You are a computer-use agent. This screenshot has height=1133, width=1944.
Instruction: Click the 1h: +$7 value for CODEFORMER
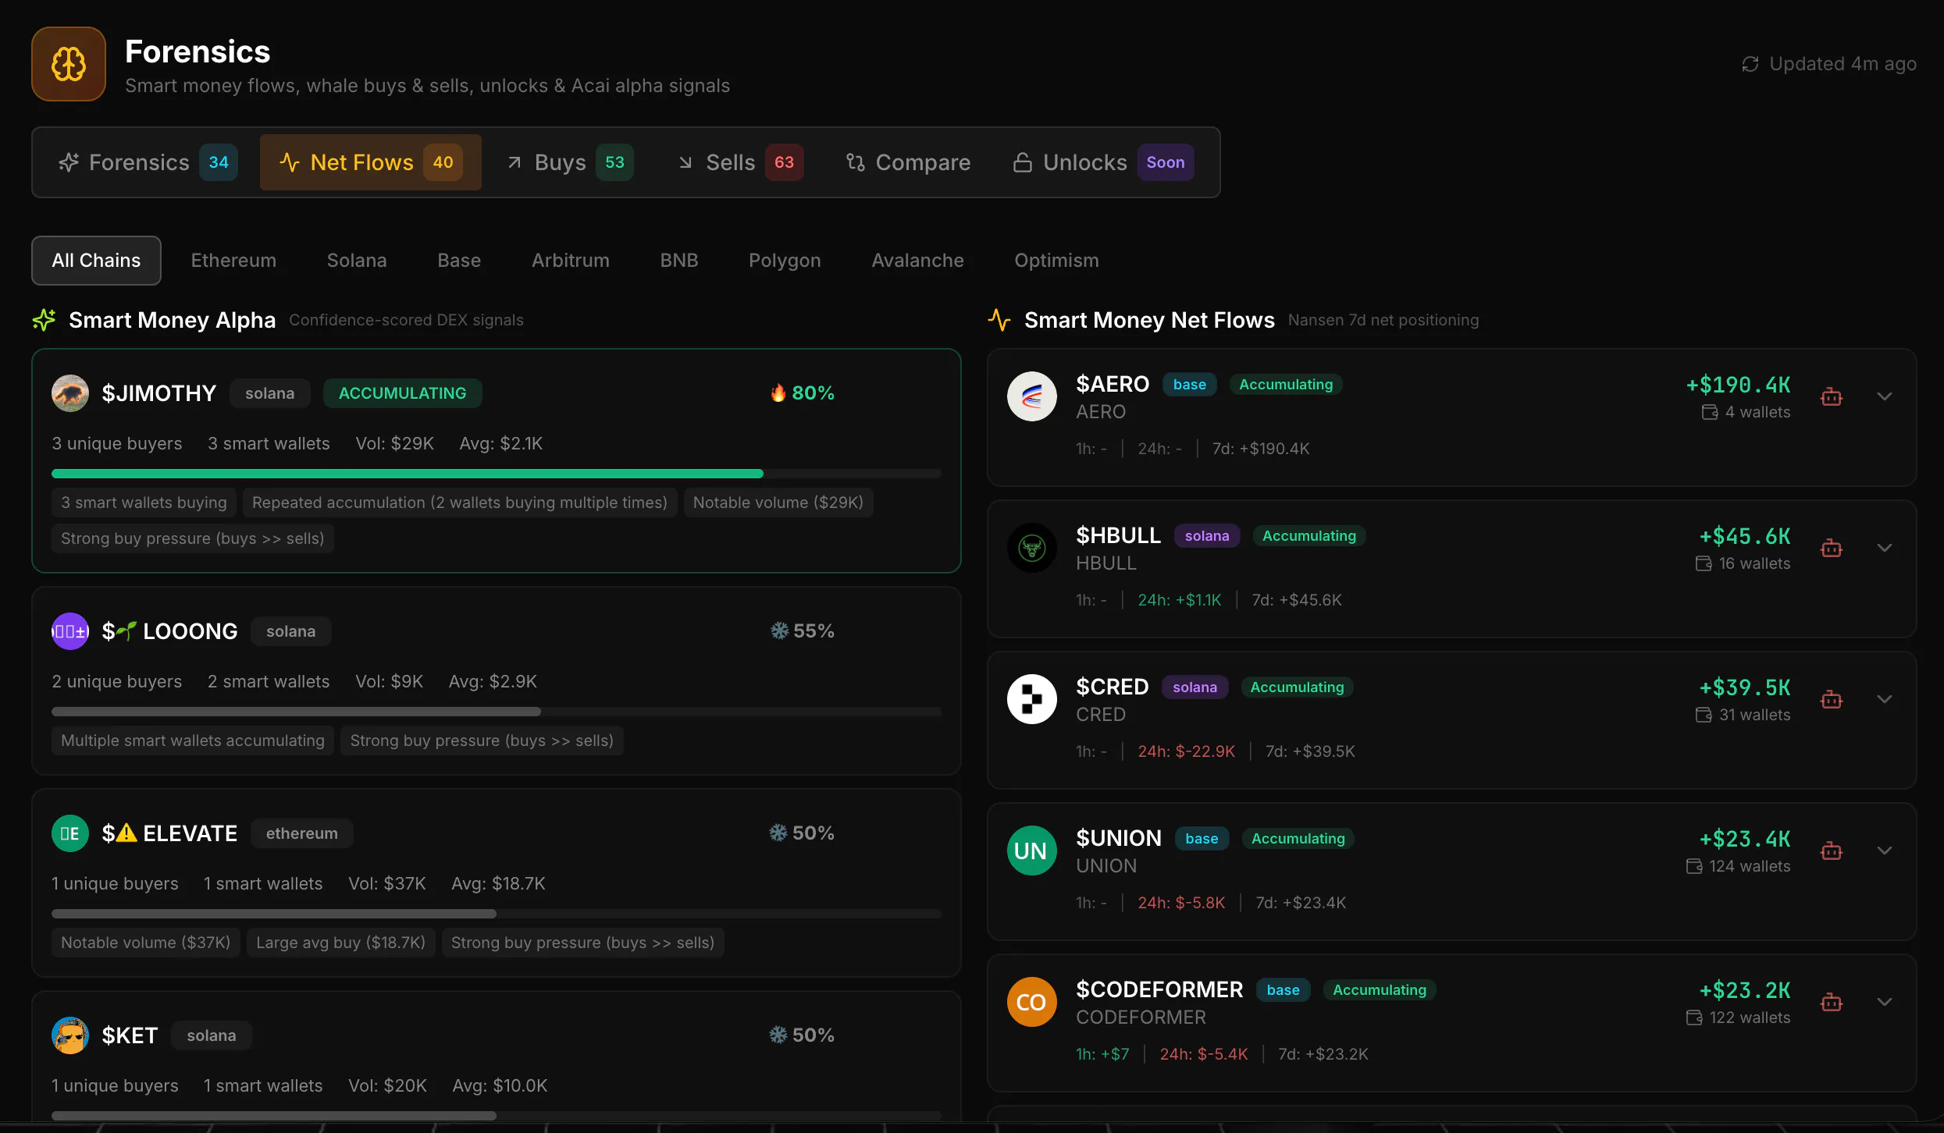tap(1102, 1054)
